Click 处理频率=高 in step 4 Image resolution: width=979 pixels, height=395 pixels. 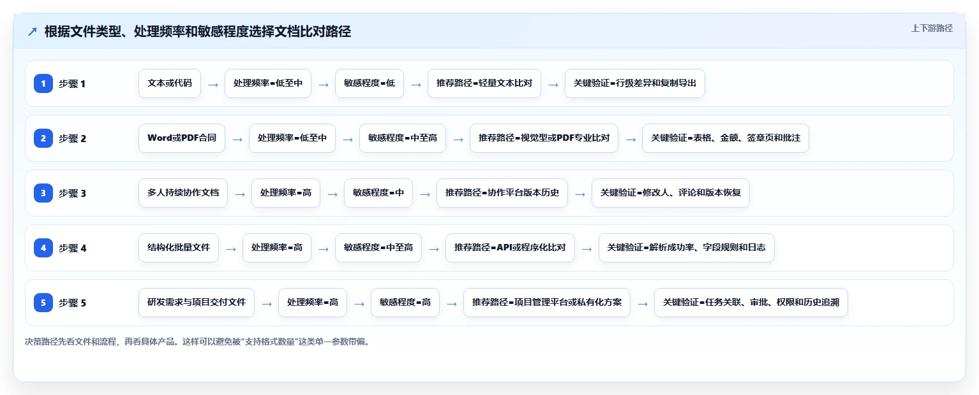pyautogui.click(x=277, y=248)
